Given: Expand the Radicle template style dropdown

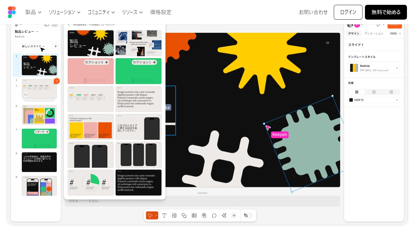Looking at the screenshot, I should [x=397, y=68].
